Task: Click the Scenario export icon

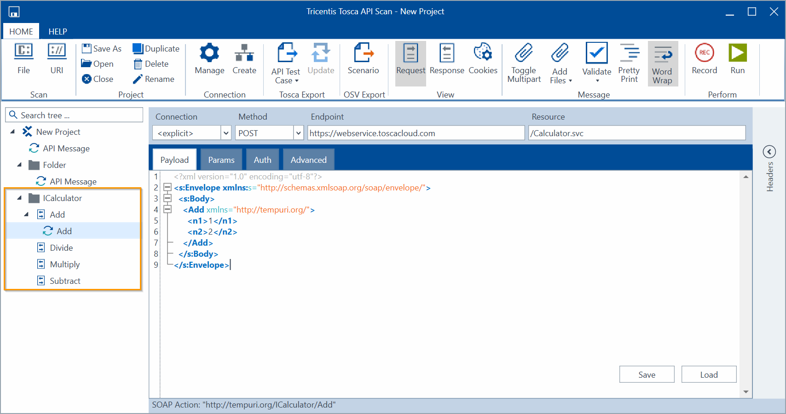Action: pyautogui.click(x=363, y=53)
